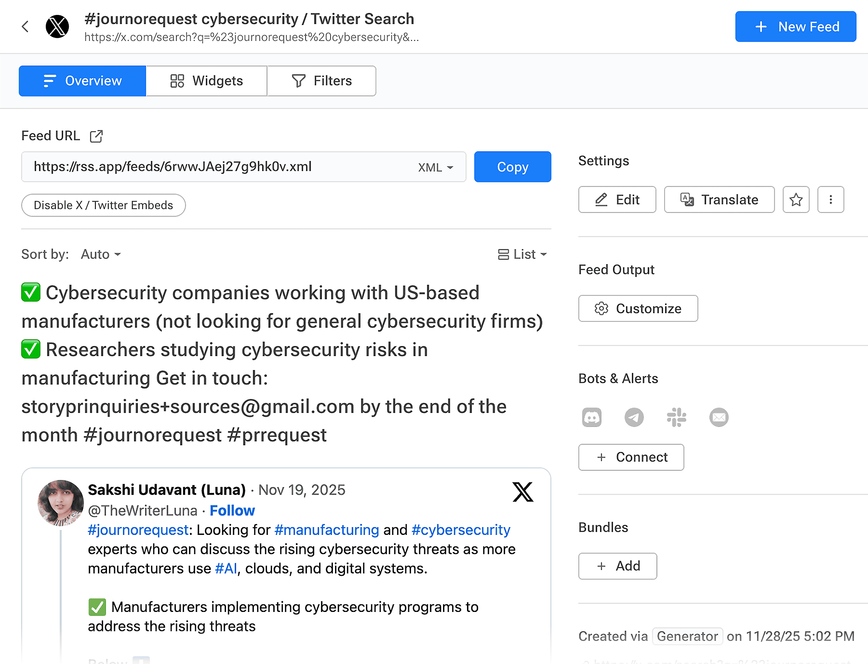Screen dimensions: 868x664
Task: Switch to the Widgets tab
Action: (206, 81)
